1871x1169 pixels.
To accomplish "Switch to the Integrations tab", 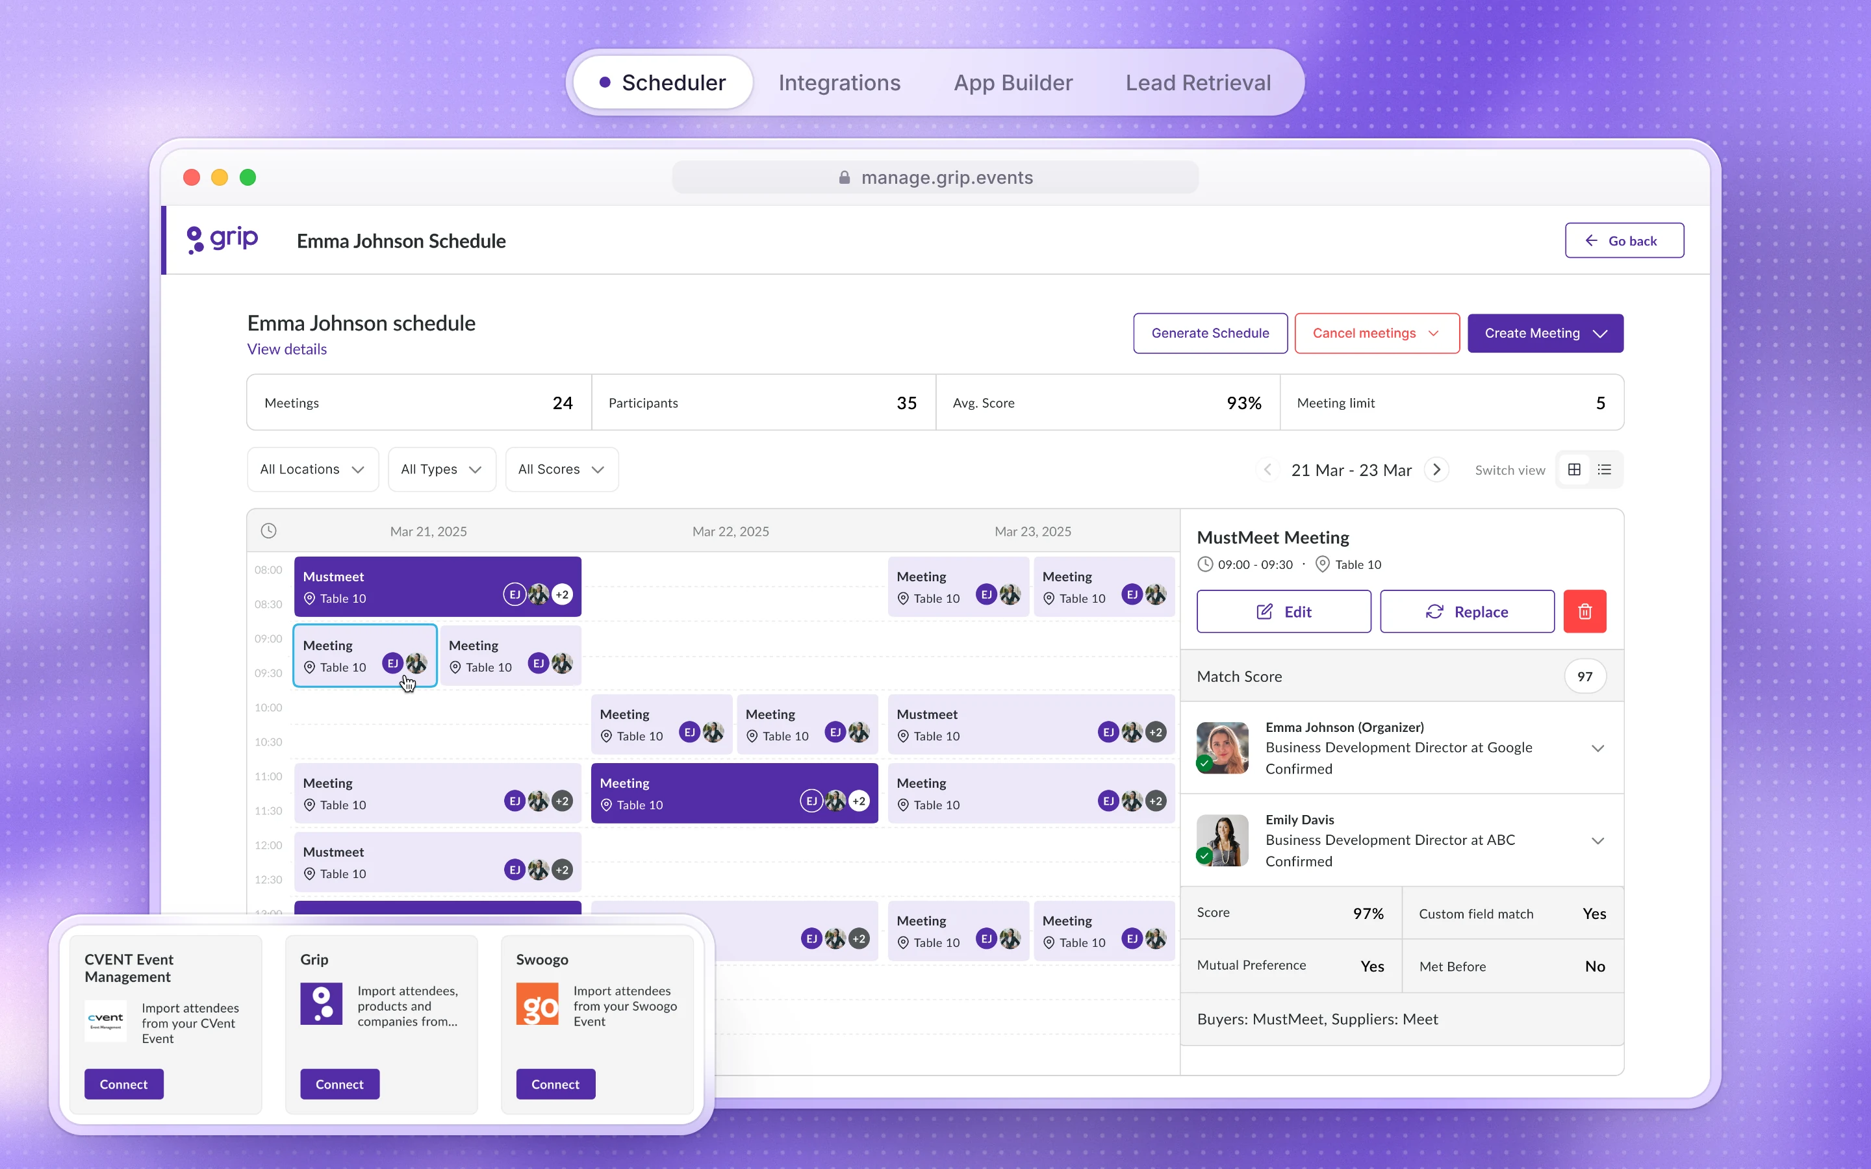I will pos(839,82).
